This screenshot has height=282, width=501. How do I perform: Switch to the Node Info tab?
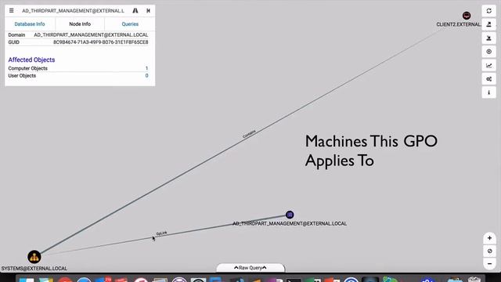pos(80,24)
